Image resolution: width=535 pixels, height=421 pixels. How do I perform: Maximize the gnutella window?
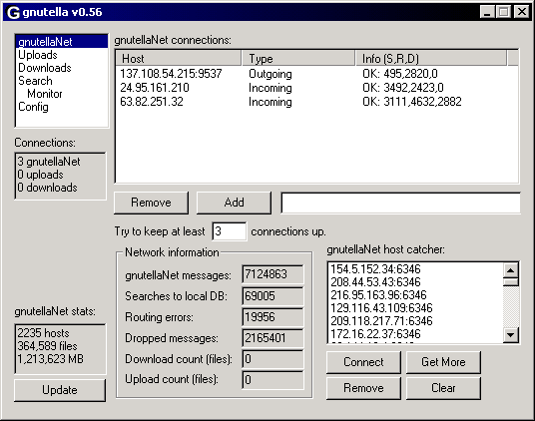click(x=504, y=12)
